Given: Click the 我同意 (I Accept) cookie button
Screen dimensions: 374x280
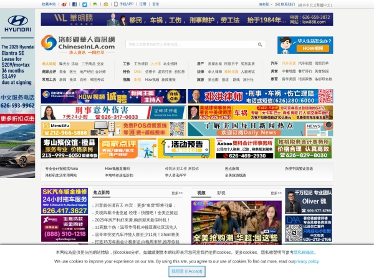Looking at the screenshot, I should tap(187, 271).
